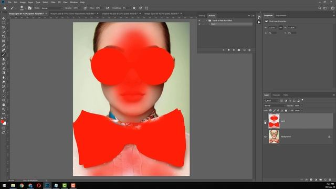Filter layers by type layers (T icon)
The width and height of the screenshot is (336, 189).
290,101
